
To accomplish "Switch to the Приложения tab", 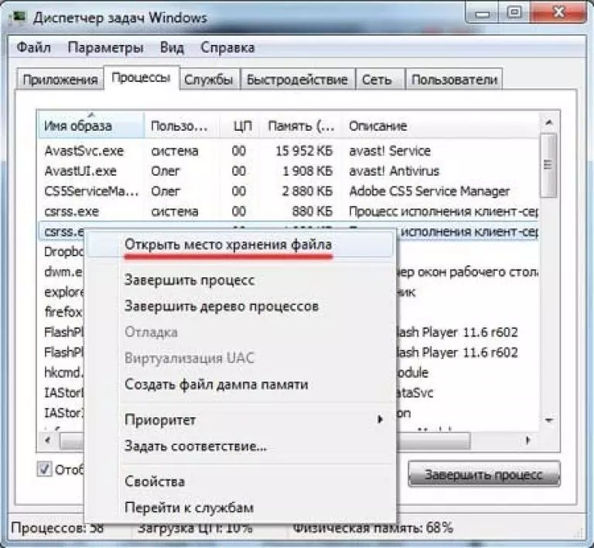I will (x=60, y=80).
